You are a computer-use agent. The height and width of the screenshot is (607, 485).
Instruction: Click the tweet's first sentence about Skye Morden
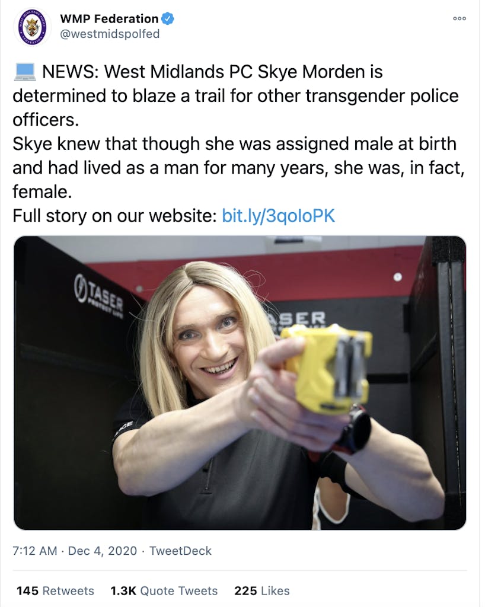tap(235, 95)
